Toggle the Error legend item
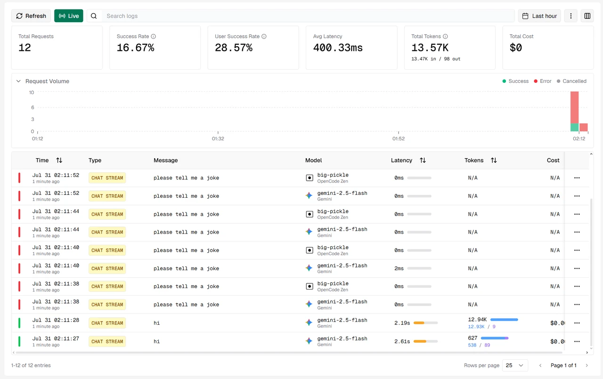 pos(543,81)
